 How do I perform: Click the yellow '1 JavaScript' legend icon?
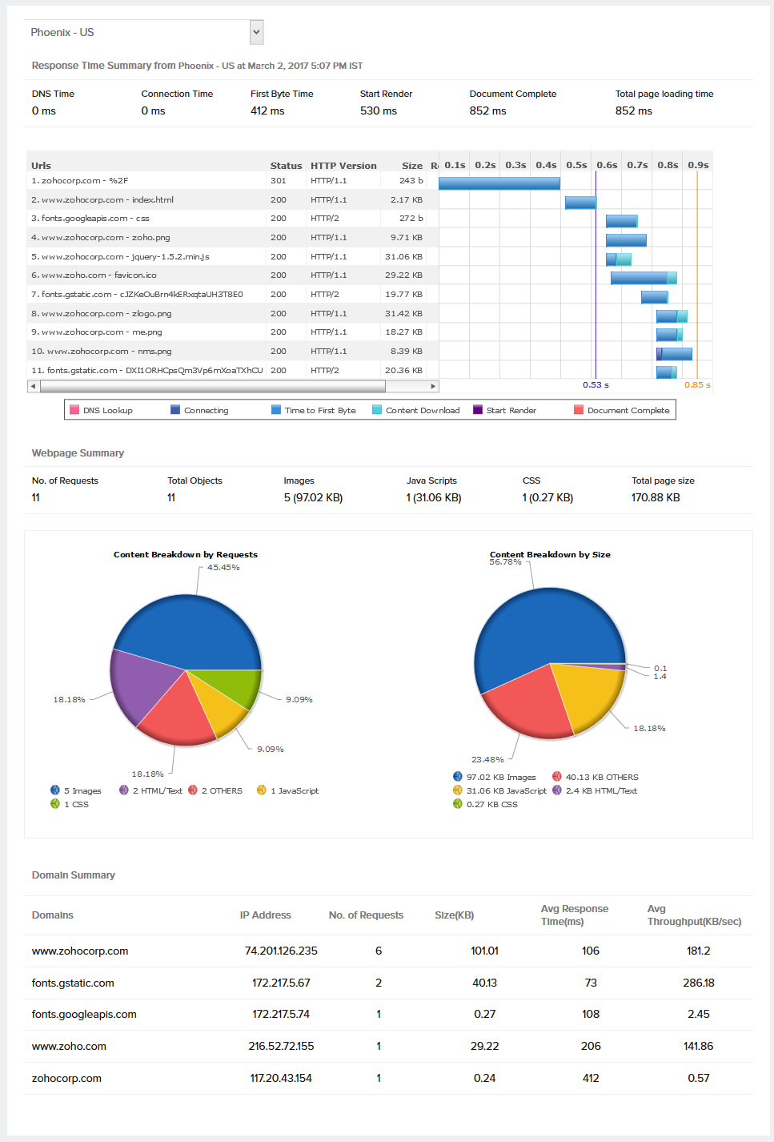(x=262, y=790)
